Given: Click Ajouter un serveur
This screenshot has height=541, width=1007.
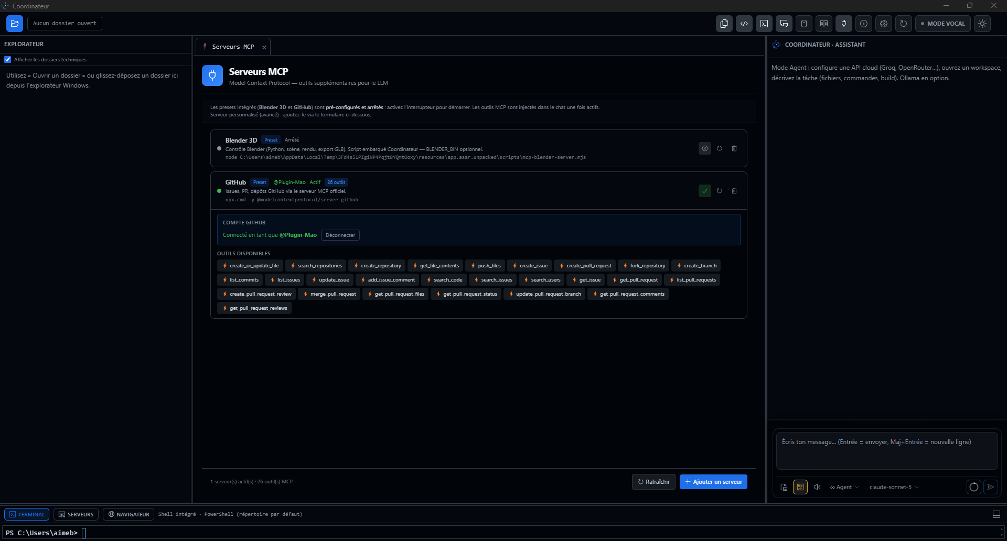Looking at the screenshot, I should coord(713,482).
